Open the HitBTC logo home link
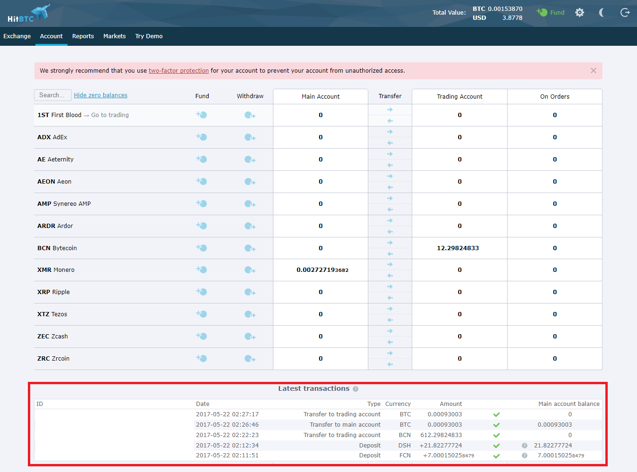 pos(28,13)
